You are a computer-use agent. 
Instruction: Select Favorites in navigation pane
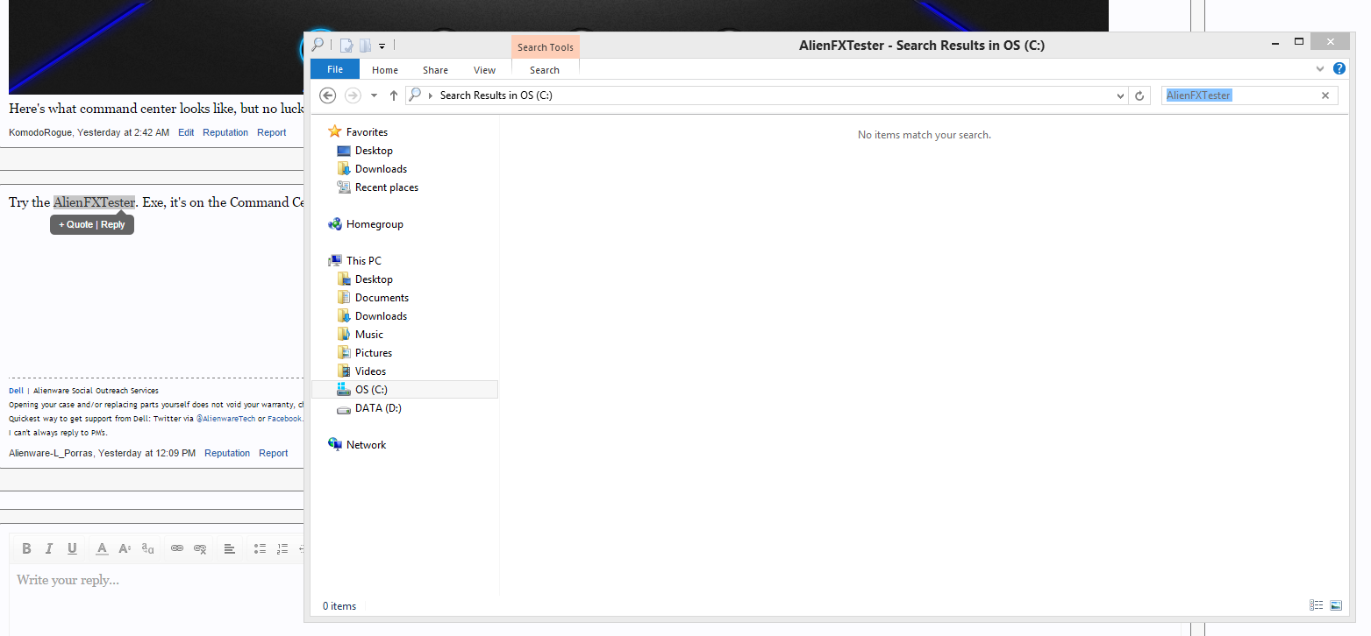[x=367, y=132]
